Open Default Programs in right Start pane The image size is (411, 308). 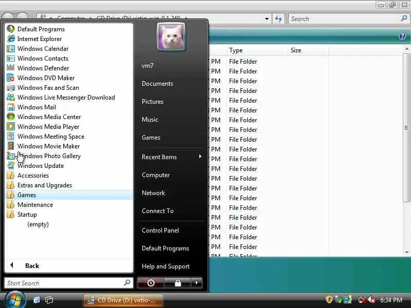coord(165,248)
